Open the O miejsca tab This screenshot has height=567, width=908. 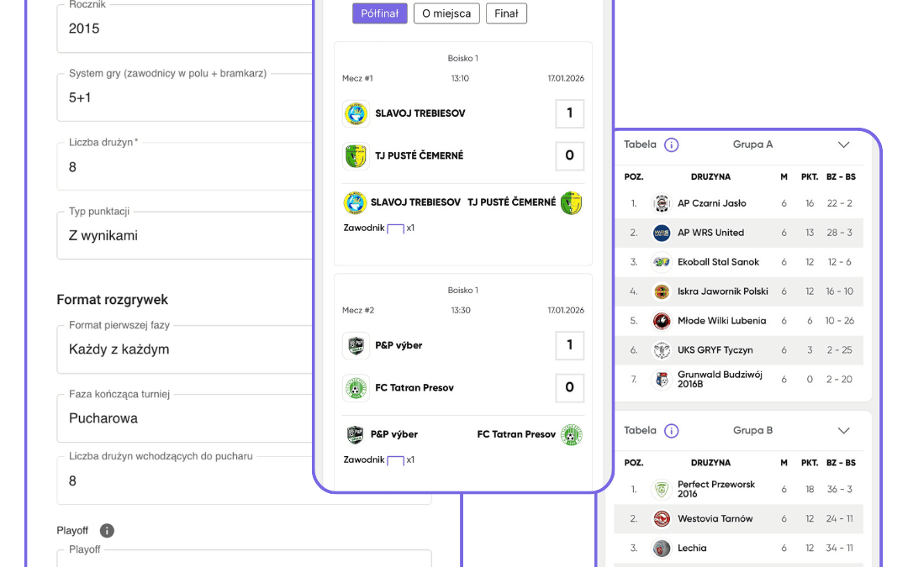click(446, 13)
